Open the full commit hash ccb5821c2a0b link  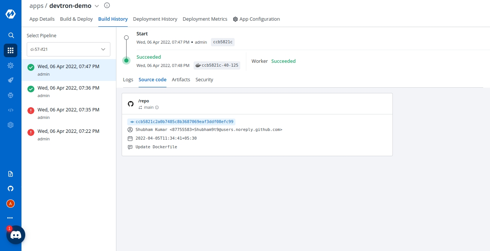[x=184, y=122]
